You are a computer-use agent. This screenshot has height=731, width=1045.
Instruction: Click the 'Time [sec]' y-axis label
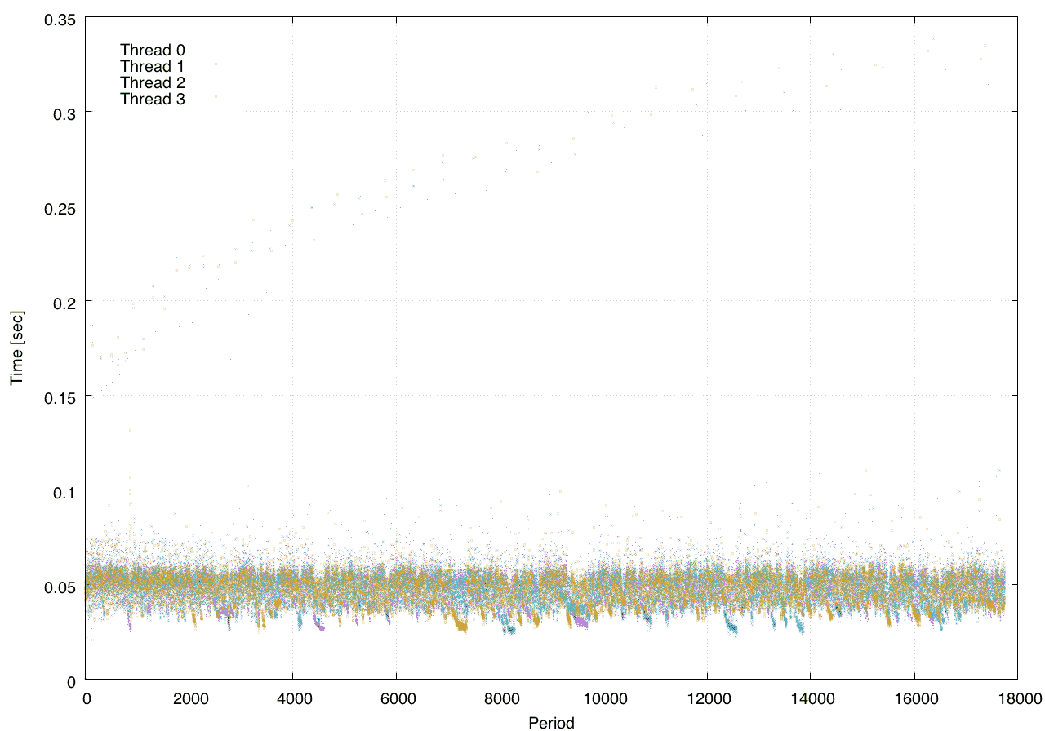tap(16, 348)
